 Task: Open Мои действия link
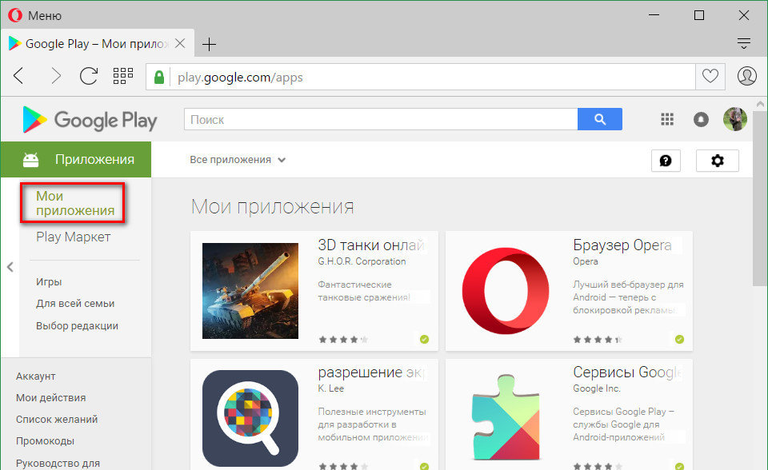(51, 397)
